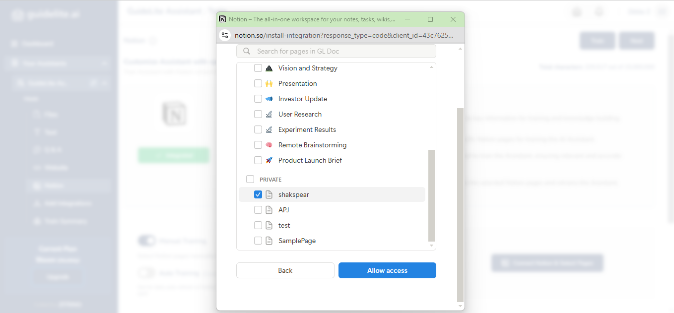Click the rocket icon beside Product Launch Brief
Image resolution: width=674 pixels, height=313 pixels.
(x=269, y=160)
